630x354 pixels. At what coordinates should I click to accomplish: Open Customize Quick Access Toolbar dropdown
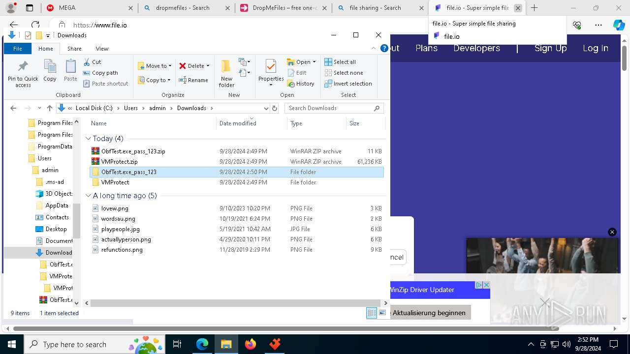tap(48, 35)
